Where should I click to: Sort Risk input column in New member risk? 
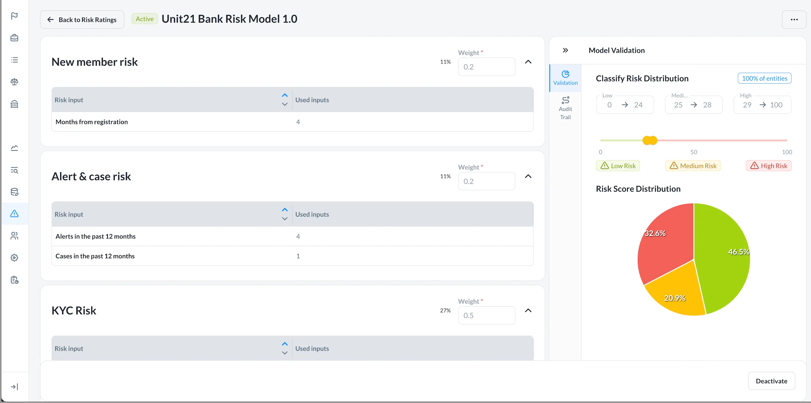[285, 100]
